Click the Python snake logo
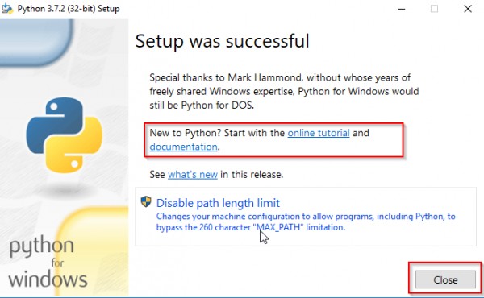Image resolution: width=484 pixels, height=298 pixels. tap(65, 135)
